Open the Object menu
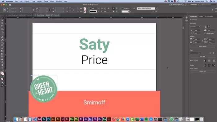Image resolution: width=217 pixels, height=122 pixels. (40, 1)
